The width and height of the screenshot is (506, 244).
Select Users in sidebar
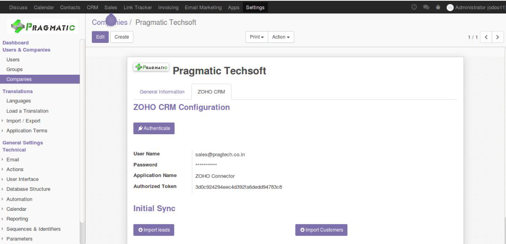13,60
